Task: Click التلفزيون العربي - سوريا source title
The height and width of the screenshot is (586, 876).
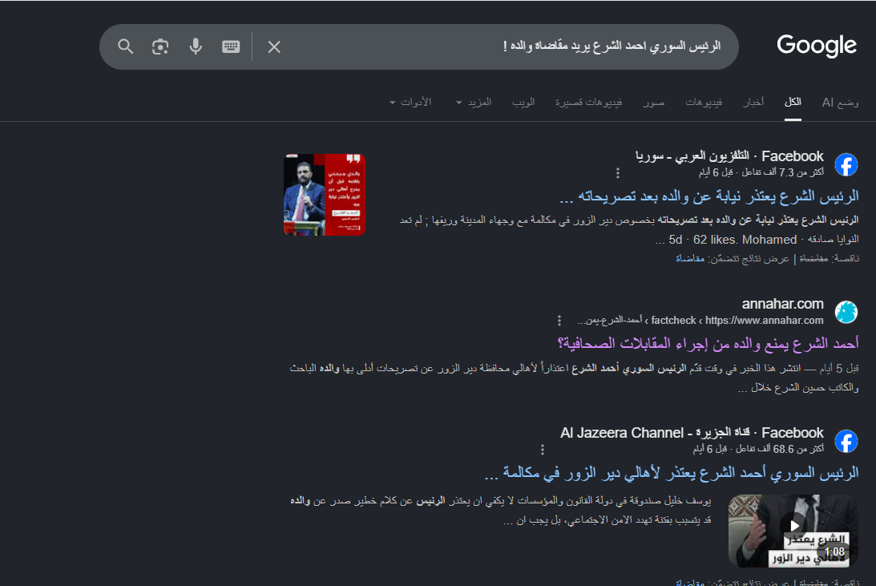Action: (729, 156)
